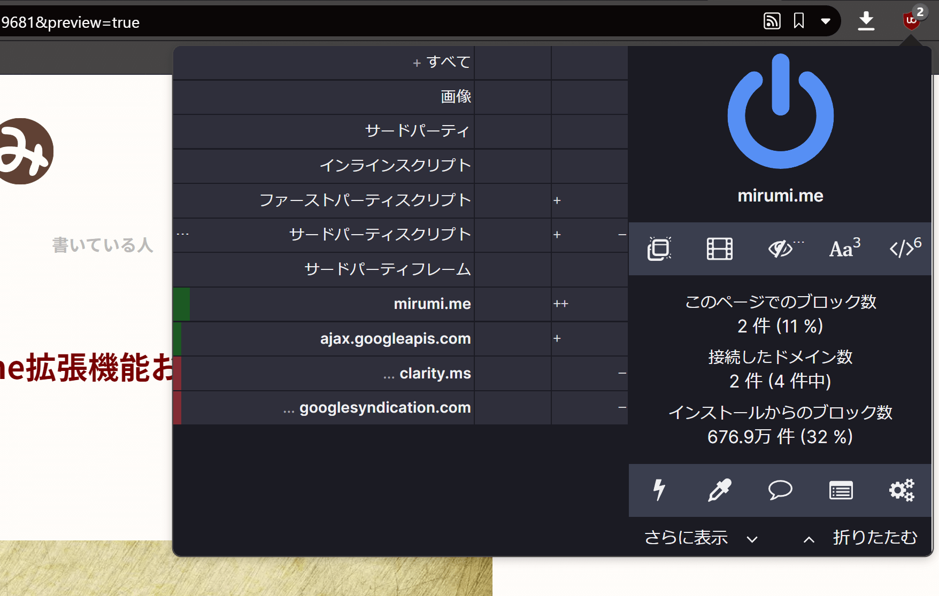Open uBlock dashboard gears icon

(x=902, y=490)
